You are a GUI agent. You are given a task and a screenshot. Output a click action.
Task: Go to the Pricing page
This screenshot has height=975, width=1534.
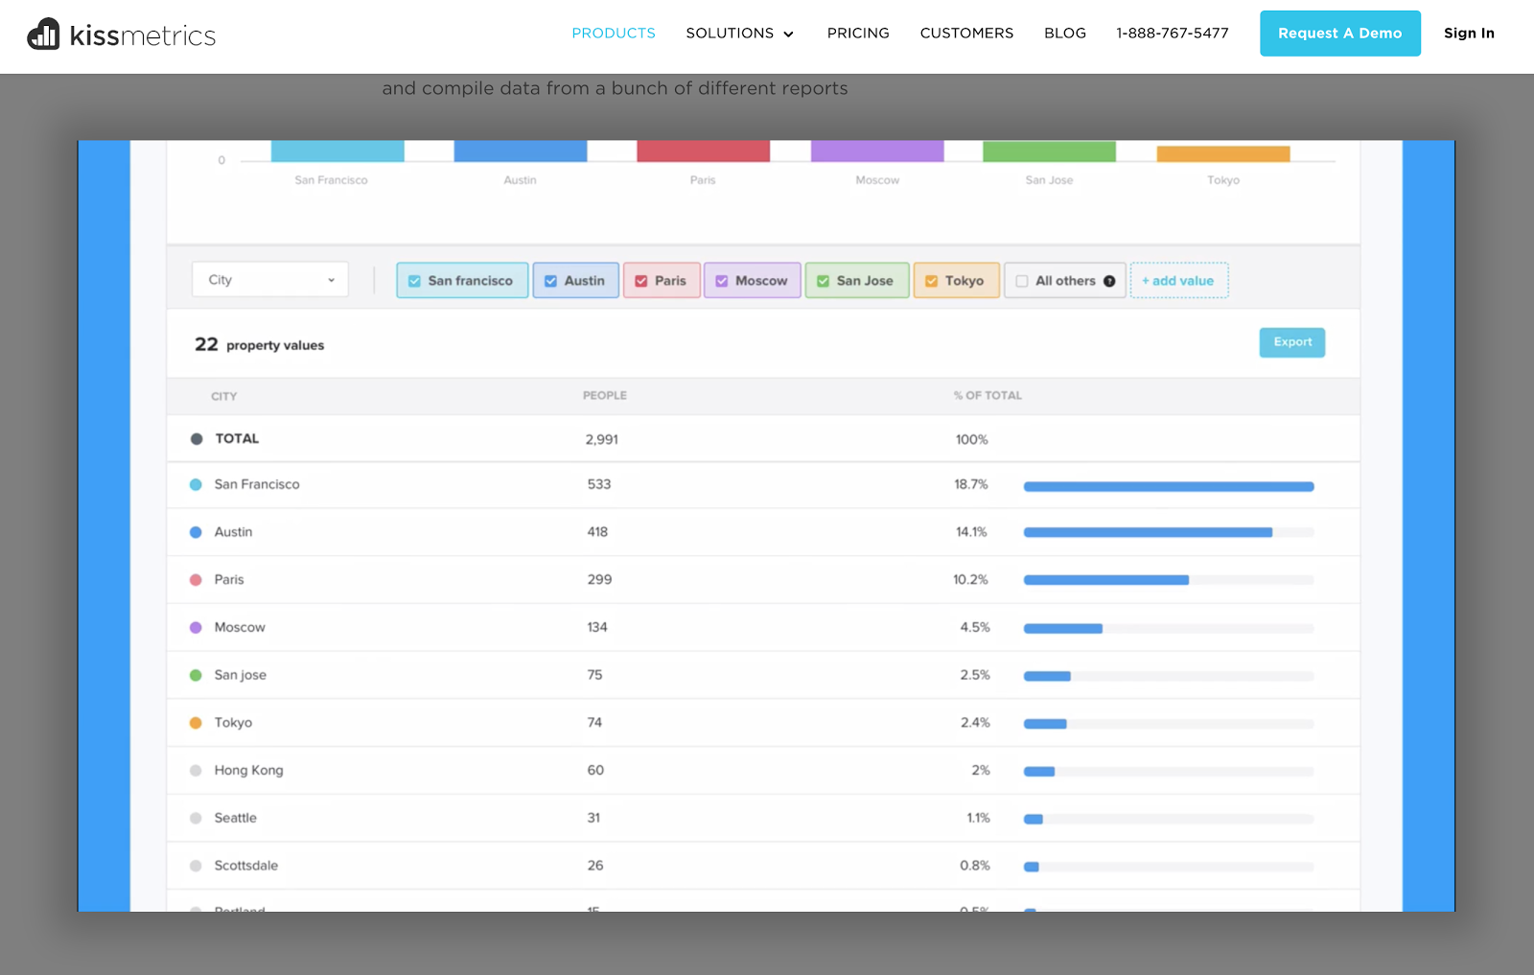click(x=858, y=34)
